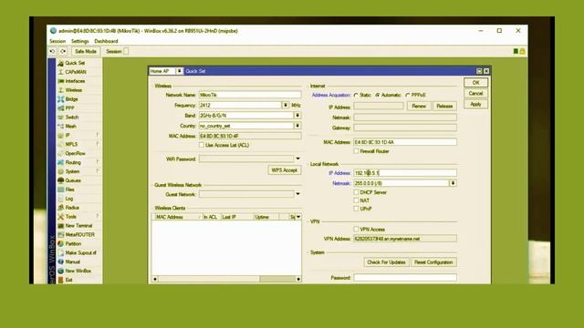Open the Session menu
The height and width of the screenshot is (328, 584).
57,41
